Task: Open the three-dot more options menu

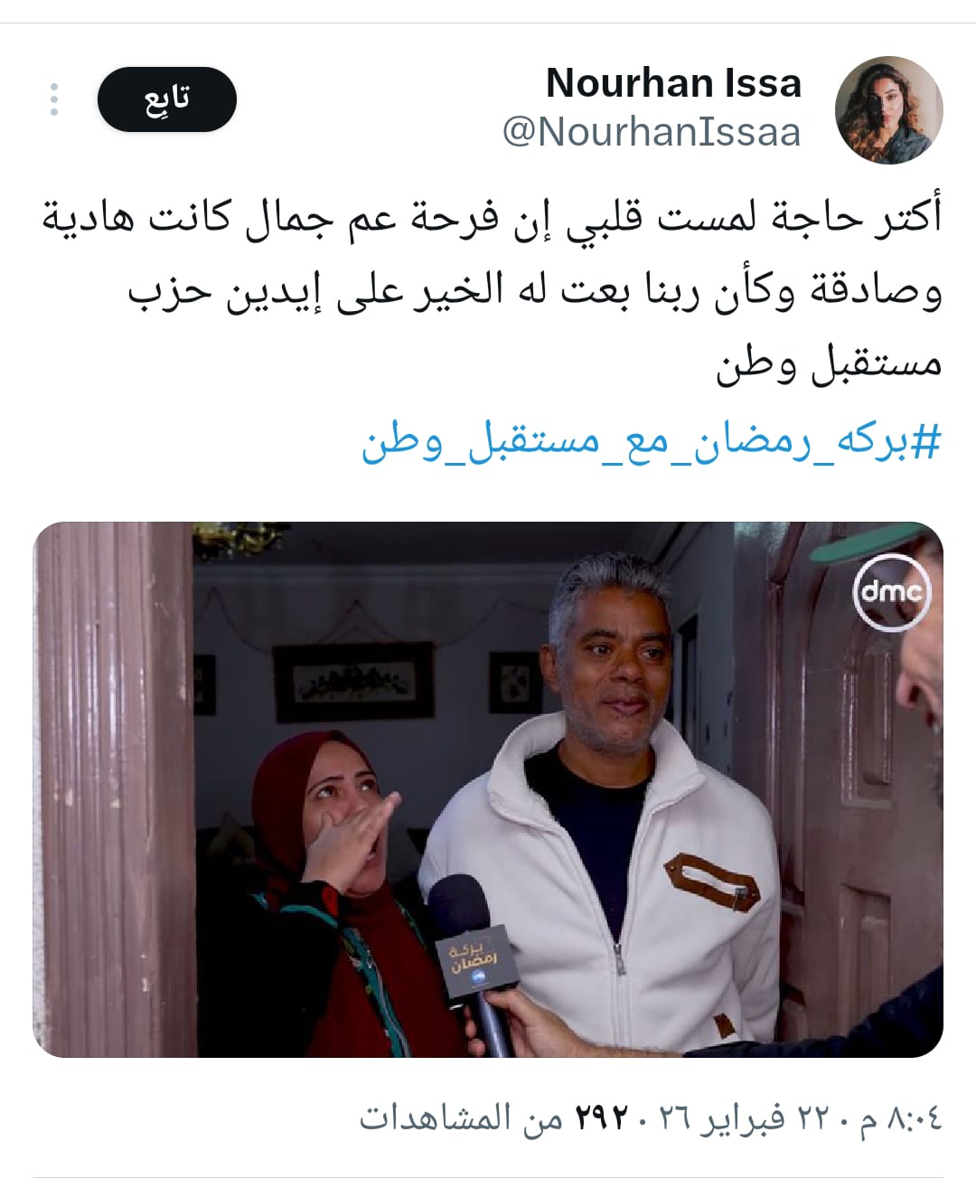Action: [54, 99]
